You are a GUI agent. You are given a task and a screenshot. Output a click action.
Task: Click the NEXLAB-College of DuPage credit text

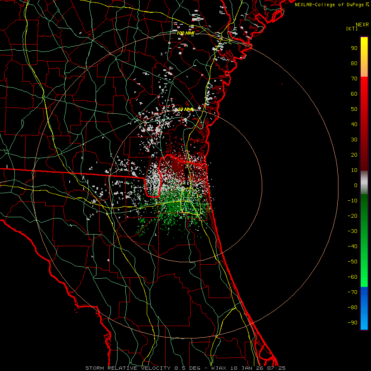331,5
